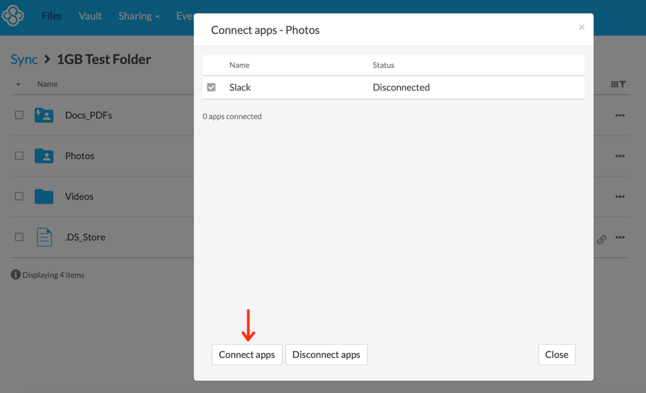The image size is (646, 393).
Task: Click the Sync logo icon
Action: click(x=13, y=16)
